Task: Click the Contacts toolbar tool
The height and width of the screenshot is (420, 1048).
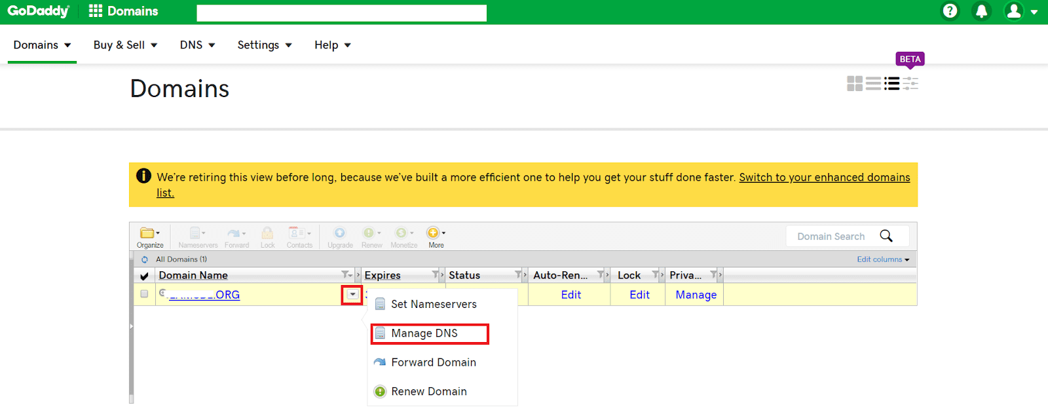Action: click(x=299, y=237)
